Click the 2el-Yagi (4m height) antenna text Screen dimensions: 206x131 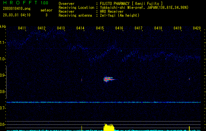(120, 15)
